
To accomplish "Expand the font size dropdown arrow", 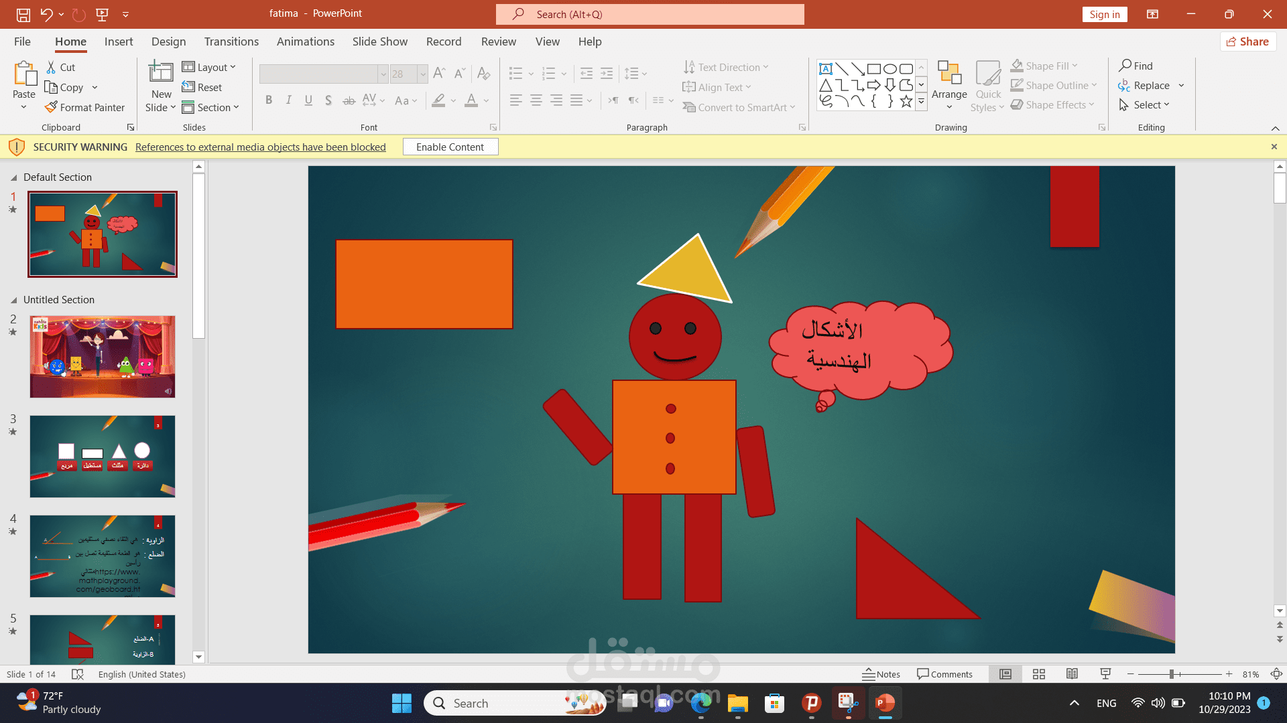I will pos(422,74).
